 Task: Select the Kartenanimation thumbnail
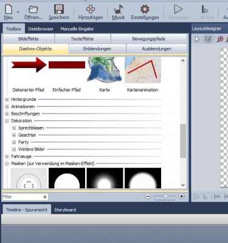[x=143, y=75]
